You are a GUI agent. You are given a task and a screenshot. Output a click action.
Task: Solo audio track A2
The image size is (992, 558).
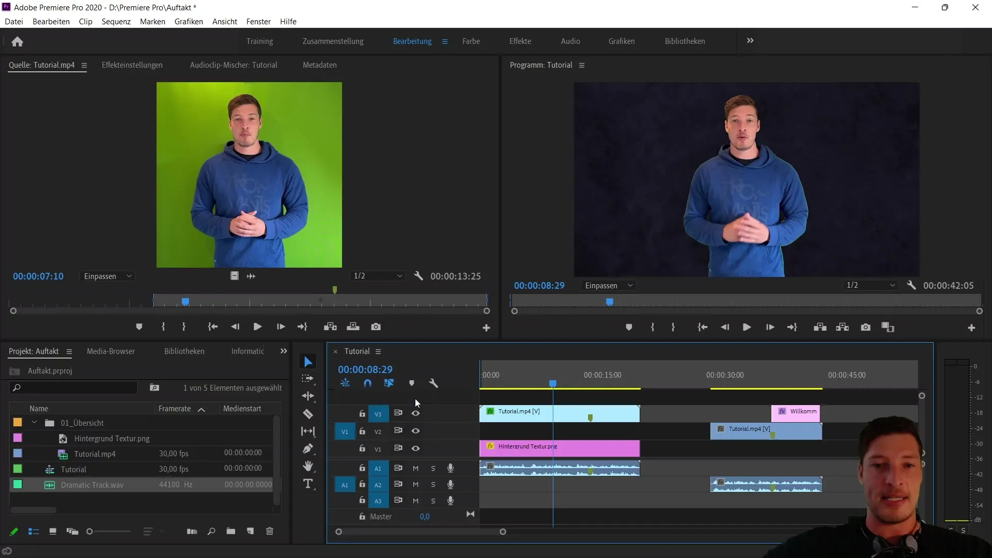(x=433, y=485)
